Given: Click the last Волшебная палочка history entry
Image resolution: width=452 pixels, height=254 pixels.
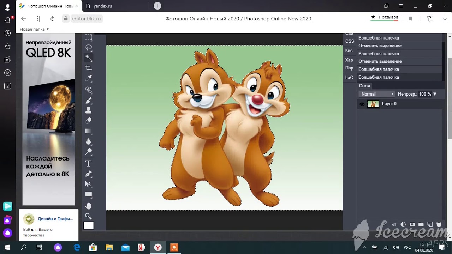Looking at the screenshot, I should click(x=379, y=77).
